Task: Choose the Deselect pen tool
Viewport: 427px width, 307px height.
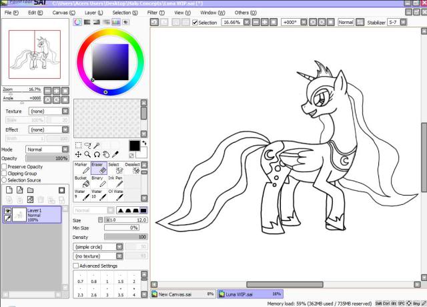Action: [132, 168]
